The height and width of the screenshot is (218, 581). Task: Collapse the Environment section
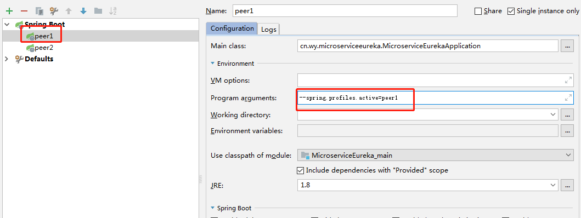(212, 64)
